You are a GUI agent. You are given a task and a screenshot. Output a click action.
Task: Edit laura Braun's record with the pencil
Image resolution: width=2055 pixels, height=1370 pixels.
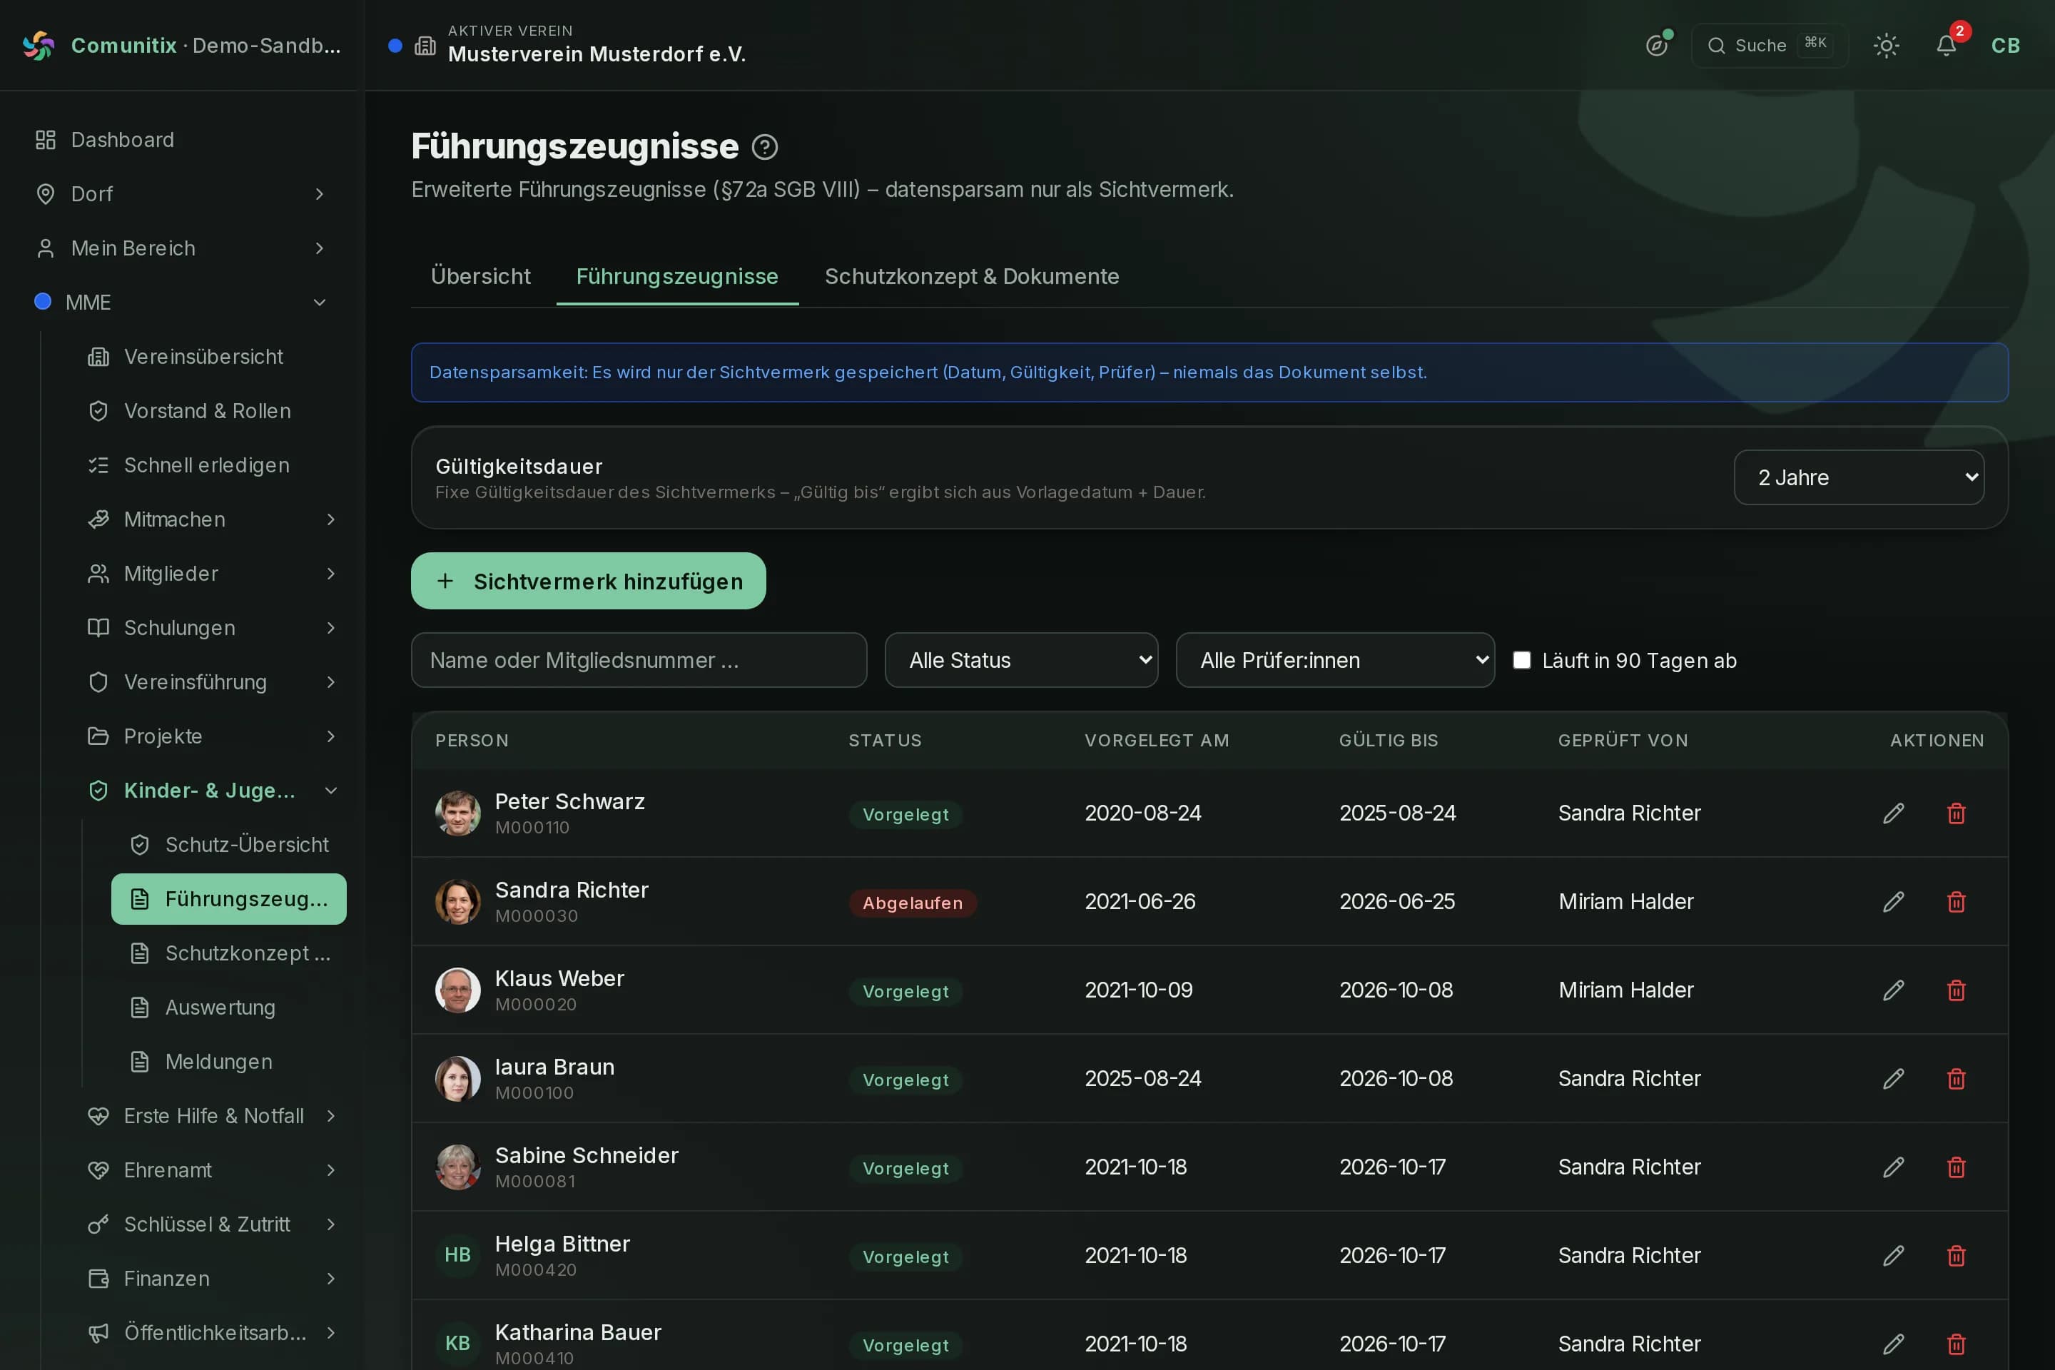click(1893, 1079)
